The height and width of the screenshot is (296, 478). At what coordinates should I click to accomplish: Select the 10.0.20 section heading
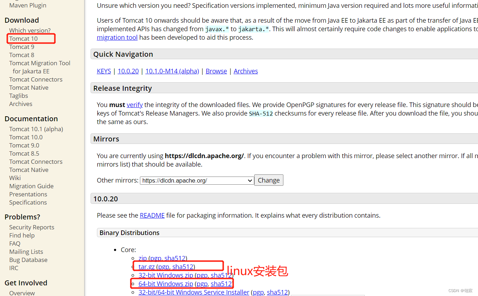105,199
